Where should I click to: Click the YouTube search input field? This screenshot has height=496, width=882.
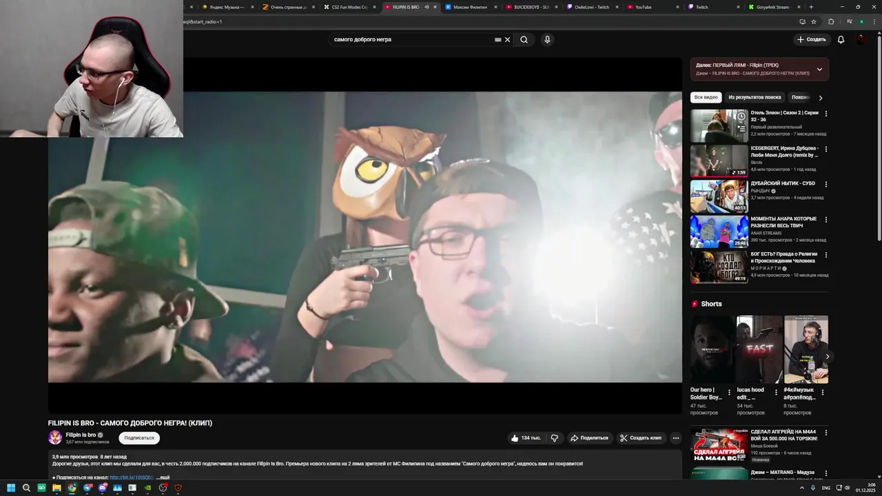click(413, 39)
